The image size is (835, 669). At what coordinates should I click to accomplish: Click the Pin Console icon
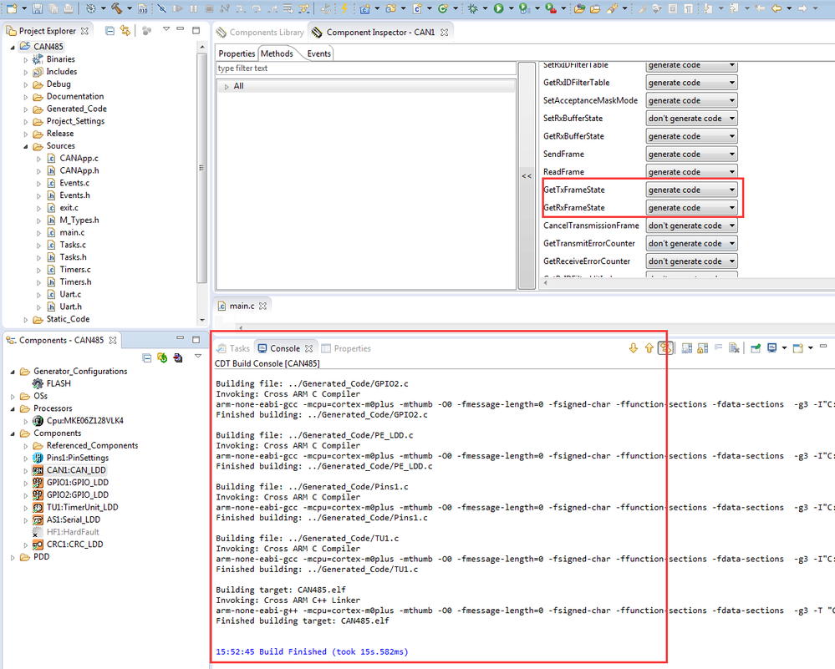pos(755,348)
